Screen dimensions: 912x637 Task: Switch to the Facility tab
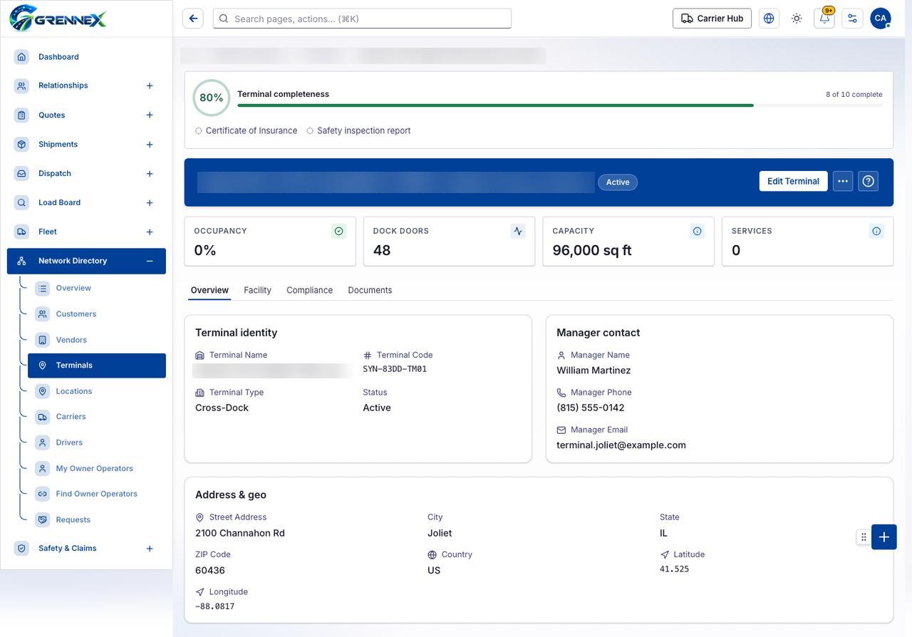tap(257, 290)
